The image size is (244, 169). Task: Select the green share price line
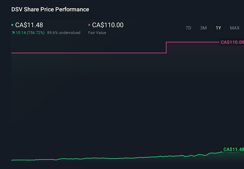(x=102, y=159)
